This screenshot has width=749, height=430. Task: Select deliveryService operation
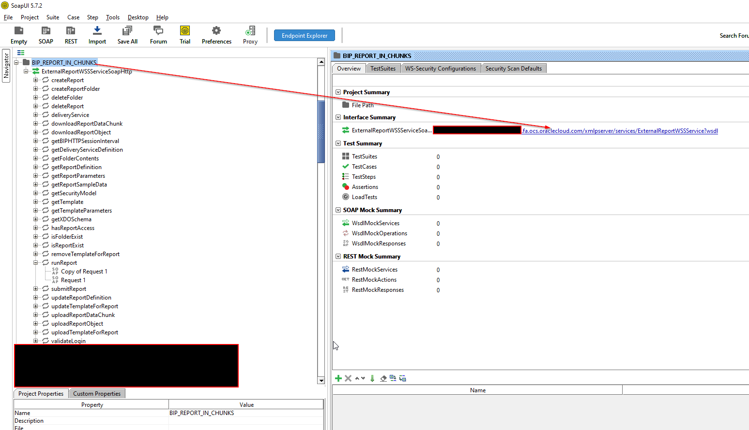pos(70,115)
